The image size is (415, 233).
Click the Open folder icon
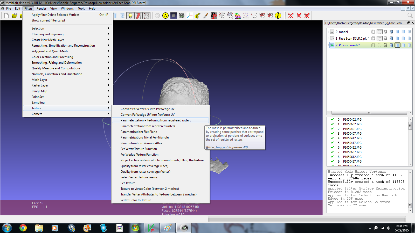[15, 16]
